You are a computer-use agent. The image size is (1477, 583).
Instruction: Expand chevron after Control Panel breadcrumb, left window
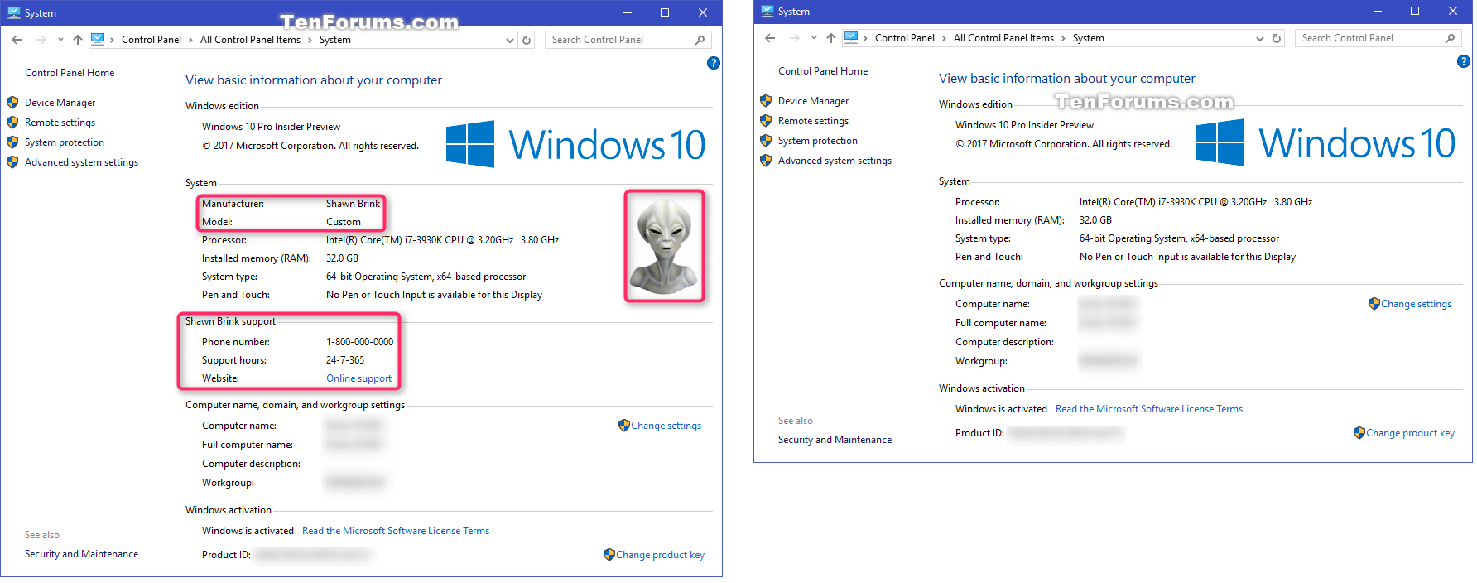[191, 40]
